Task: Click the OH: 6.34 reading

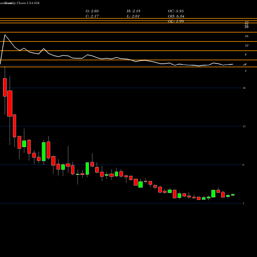Action: coord(176,16)
